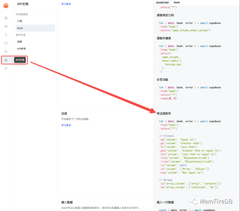Click the 分页功能 heading

coord(162,80)
